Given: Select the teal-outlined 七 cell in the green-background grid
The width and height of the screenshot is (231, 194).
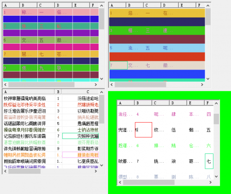Looking at the screenshot, I should point(209,161).
